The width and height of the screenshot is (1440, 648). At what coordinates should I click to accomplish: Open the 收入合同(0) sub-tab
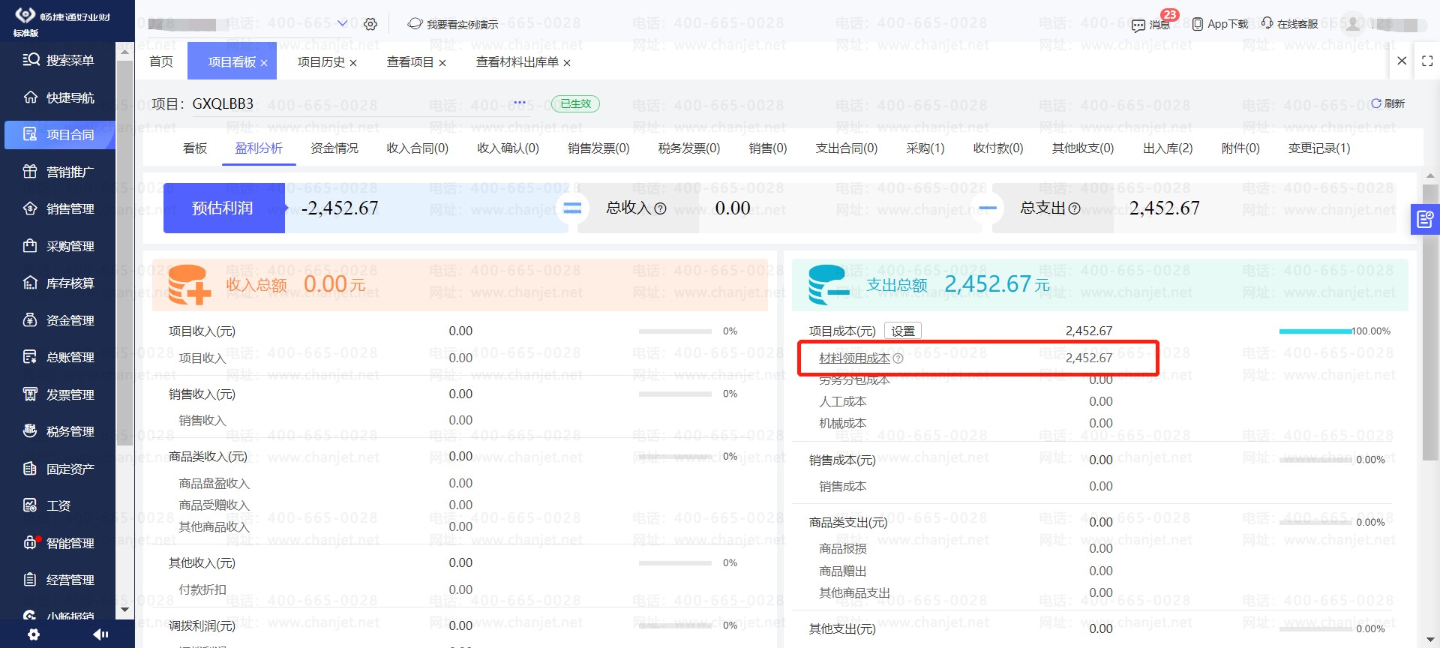point(418,148)
